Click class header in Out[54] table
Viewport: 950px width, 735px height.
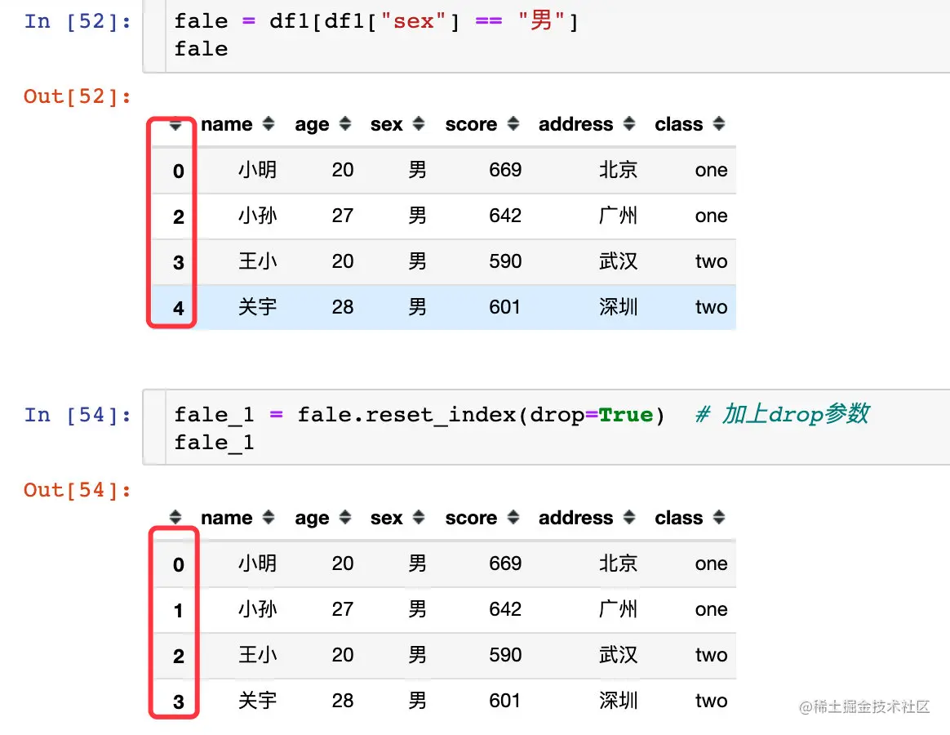click(678, 517)
